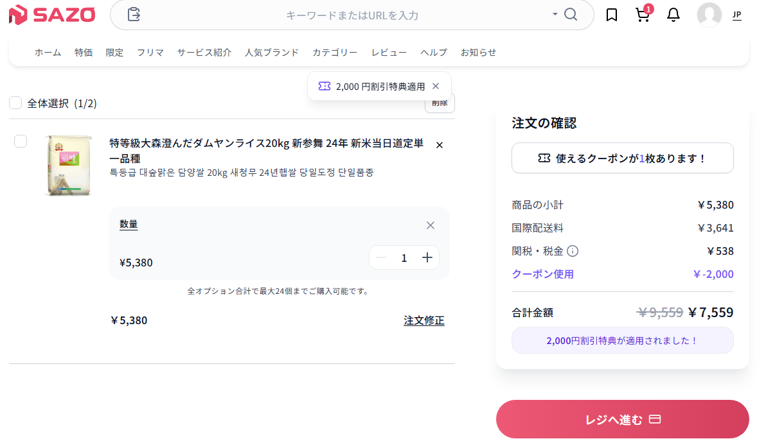Click the magnifying glass search icon
This screenshot has height=448, width=775.
[571, 14]
